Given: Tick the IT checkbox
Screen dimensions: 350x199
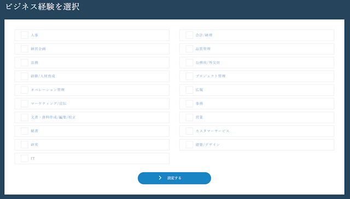Looking at the screenshot, I should coord(25,159).
